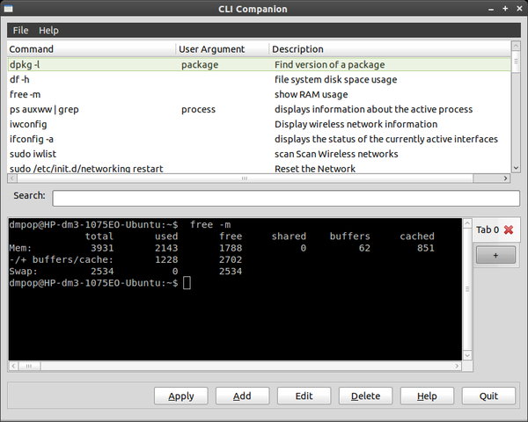The image size is (528, 422).
Task: Select the dpkg -l command row
Action: [x=259, y=64]
